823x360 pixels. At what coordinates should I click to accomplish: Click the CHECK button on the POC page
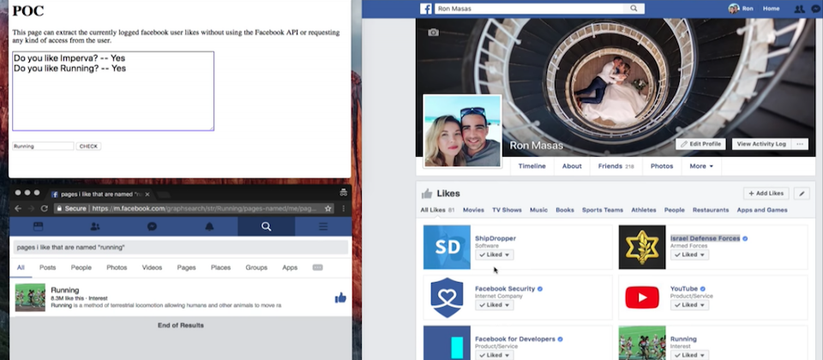pos(88,147)
